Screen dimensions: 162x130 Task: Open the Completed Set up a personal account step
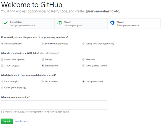(28, 24)
